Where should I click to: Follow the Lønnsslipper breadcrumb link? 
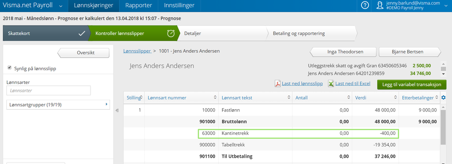(137, 51)
